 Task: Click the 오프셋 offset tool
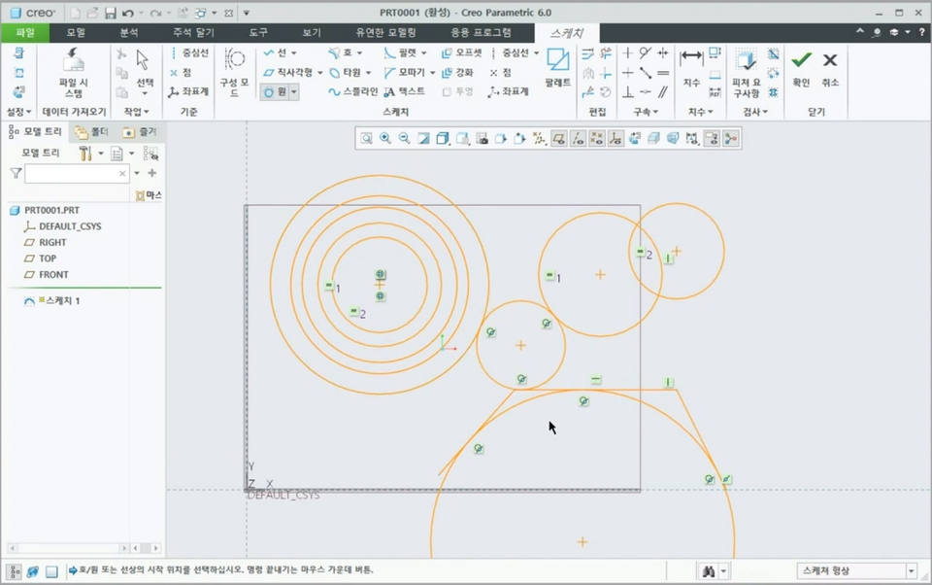point(461,53)
